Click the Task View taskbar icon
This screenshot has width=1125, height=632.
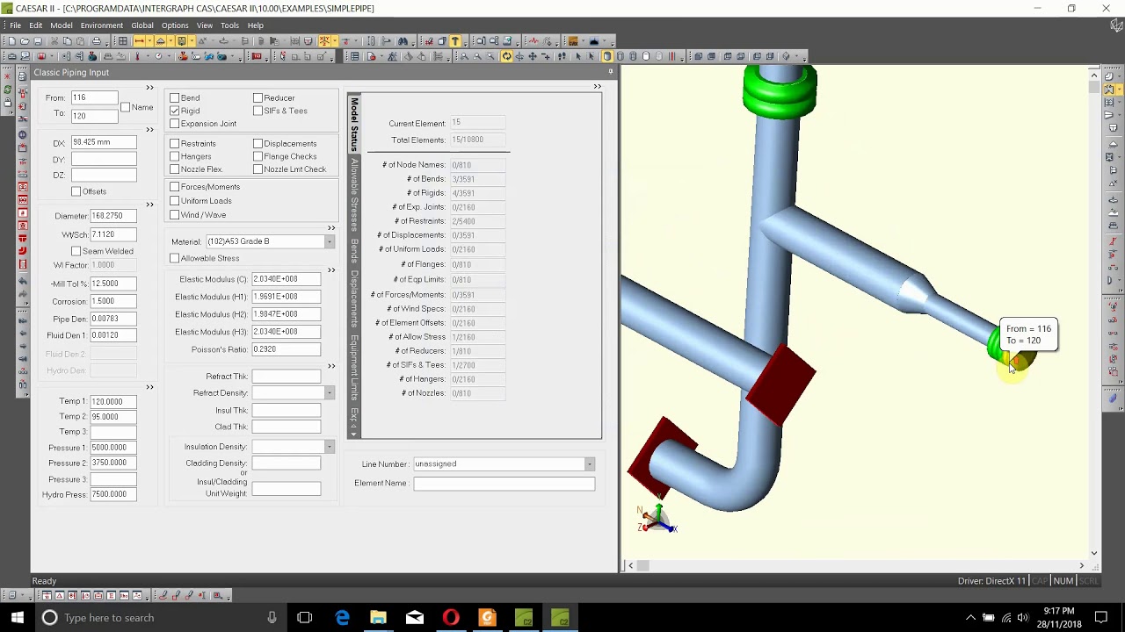click(305, 618)
